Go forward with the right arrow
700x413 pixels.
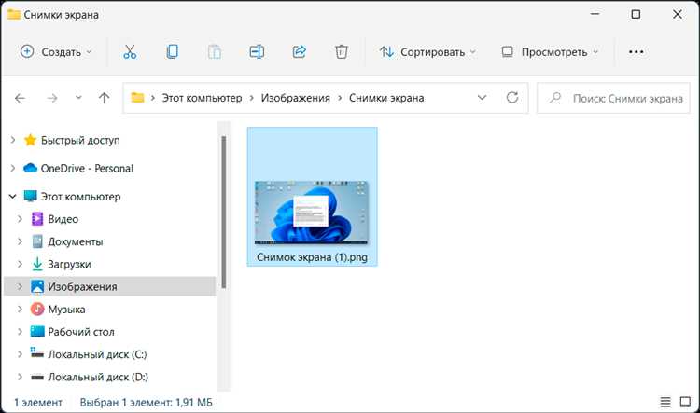tap(52, 98)
